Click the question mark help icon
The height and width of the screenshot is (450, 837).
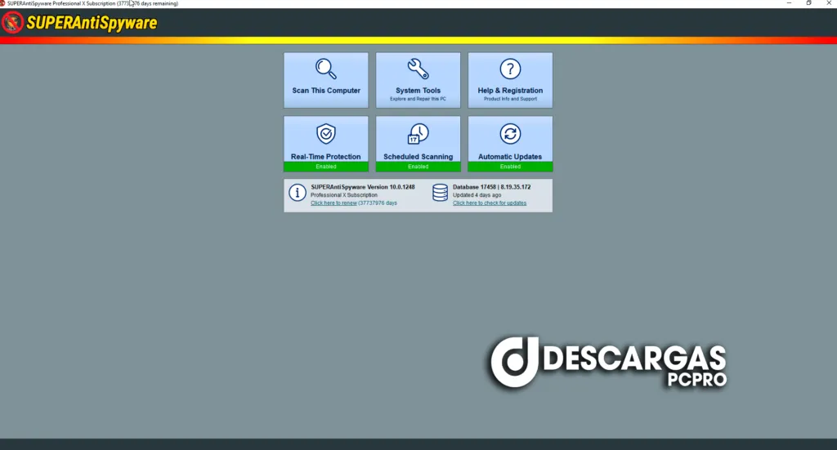pyautogui.click(x=510, y=69)
